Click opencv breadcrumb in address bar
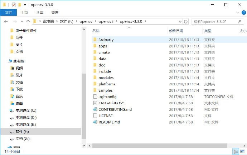Image resolution: width=247 pixels, height=155 pixels. pos(86,21)
